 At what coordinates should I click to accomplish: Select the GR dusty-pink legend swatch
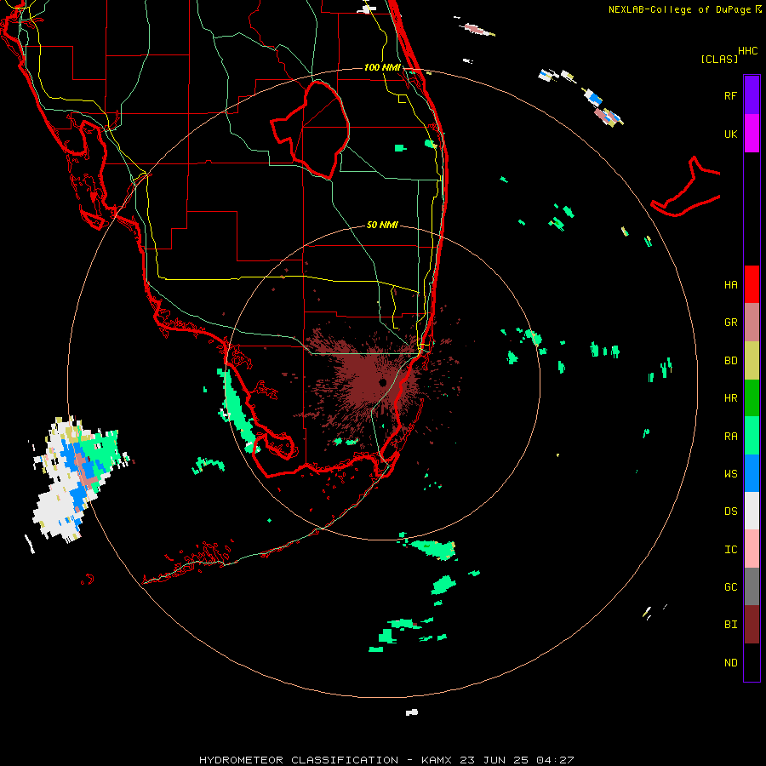point(752,323)
